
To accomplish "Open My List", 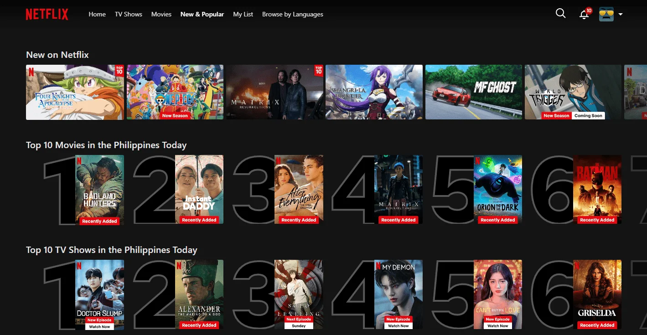I will click(x=243, y=14).
